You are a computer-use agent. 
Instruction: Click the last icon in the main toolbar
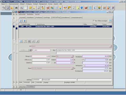113,8
